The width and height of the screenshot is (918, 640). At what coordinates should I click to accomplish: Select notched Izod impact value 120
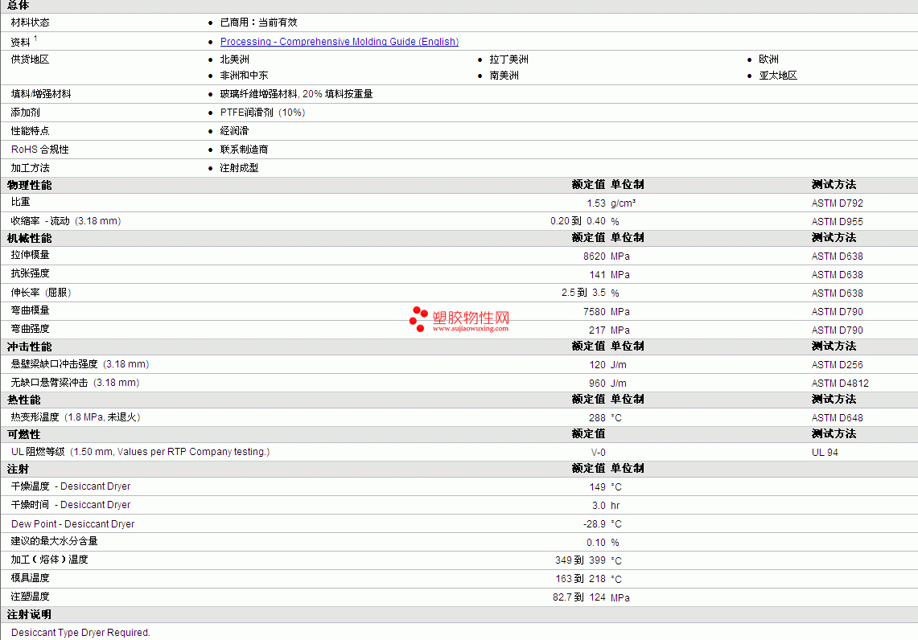597,365
